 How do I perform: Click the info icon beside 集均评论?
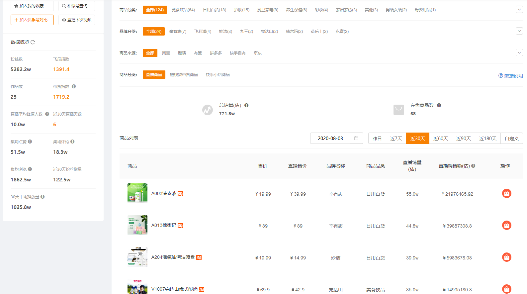(72, 142)
